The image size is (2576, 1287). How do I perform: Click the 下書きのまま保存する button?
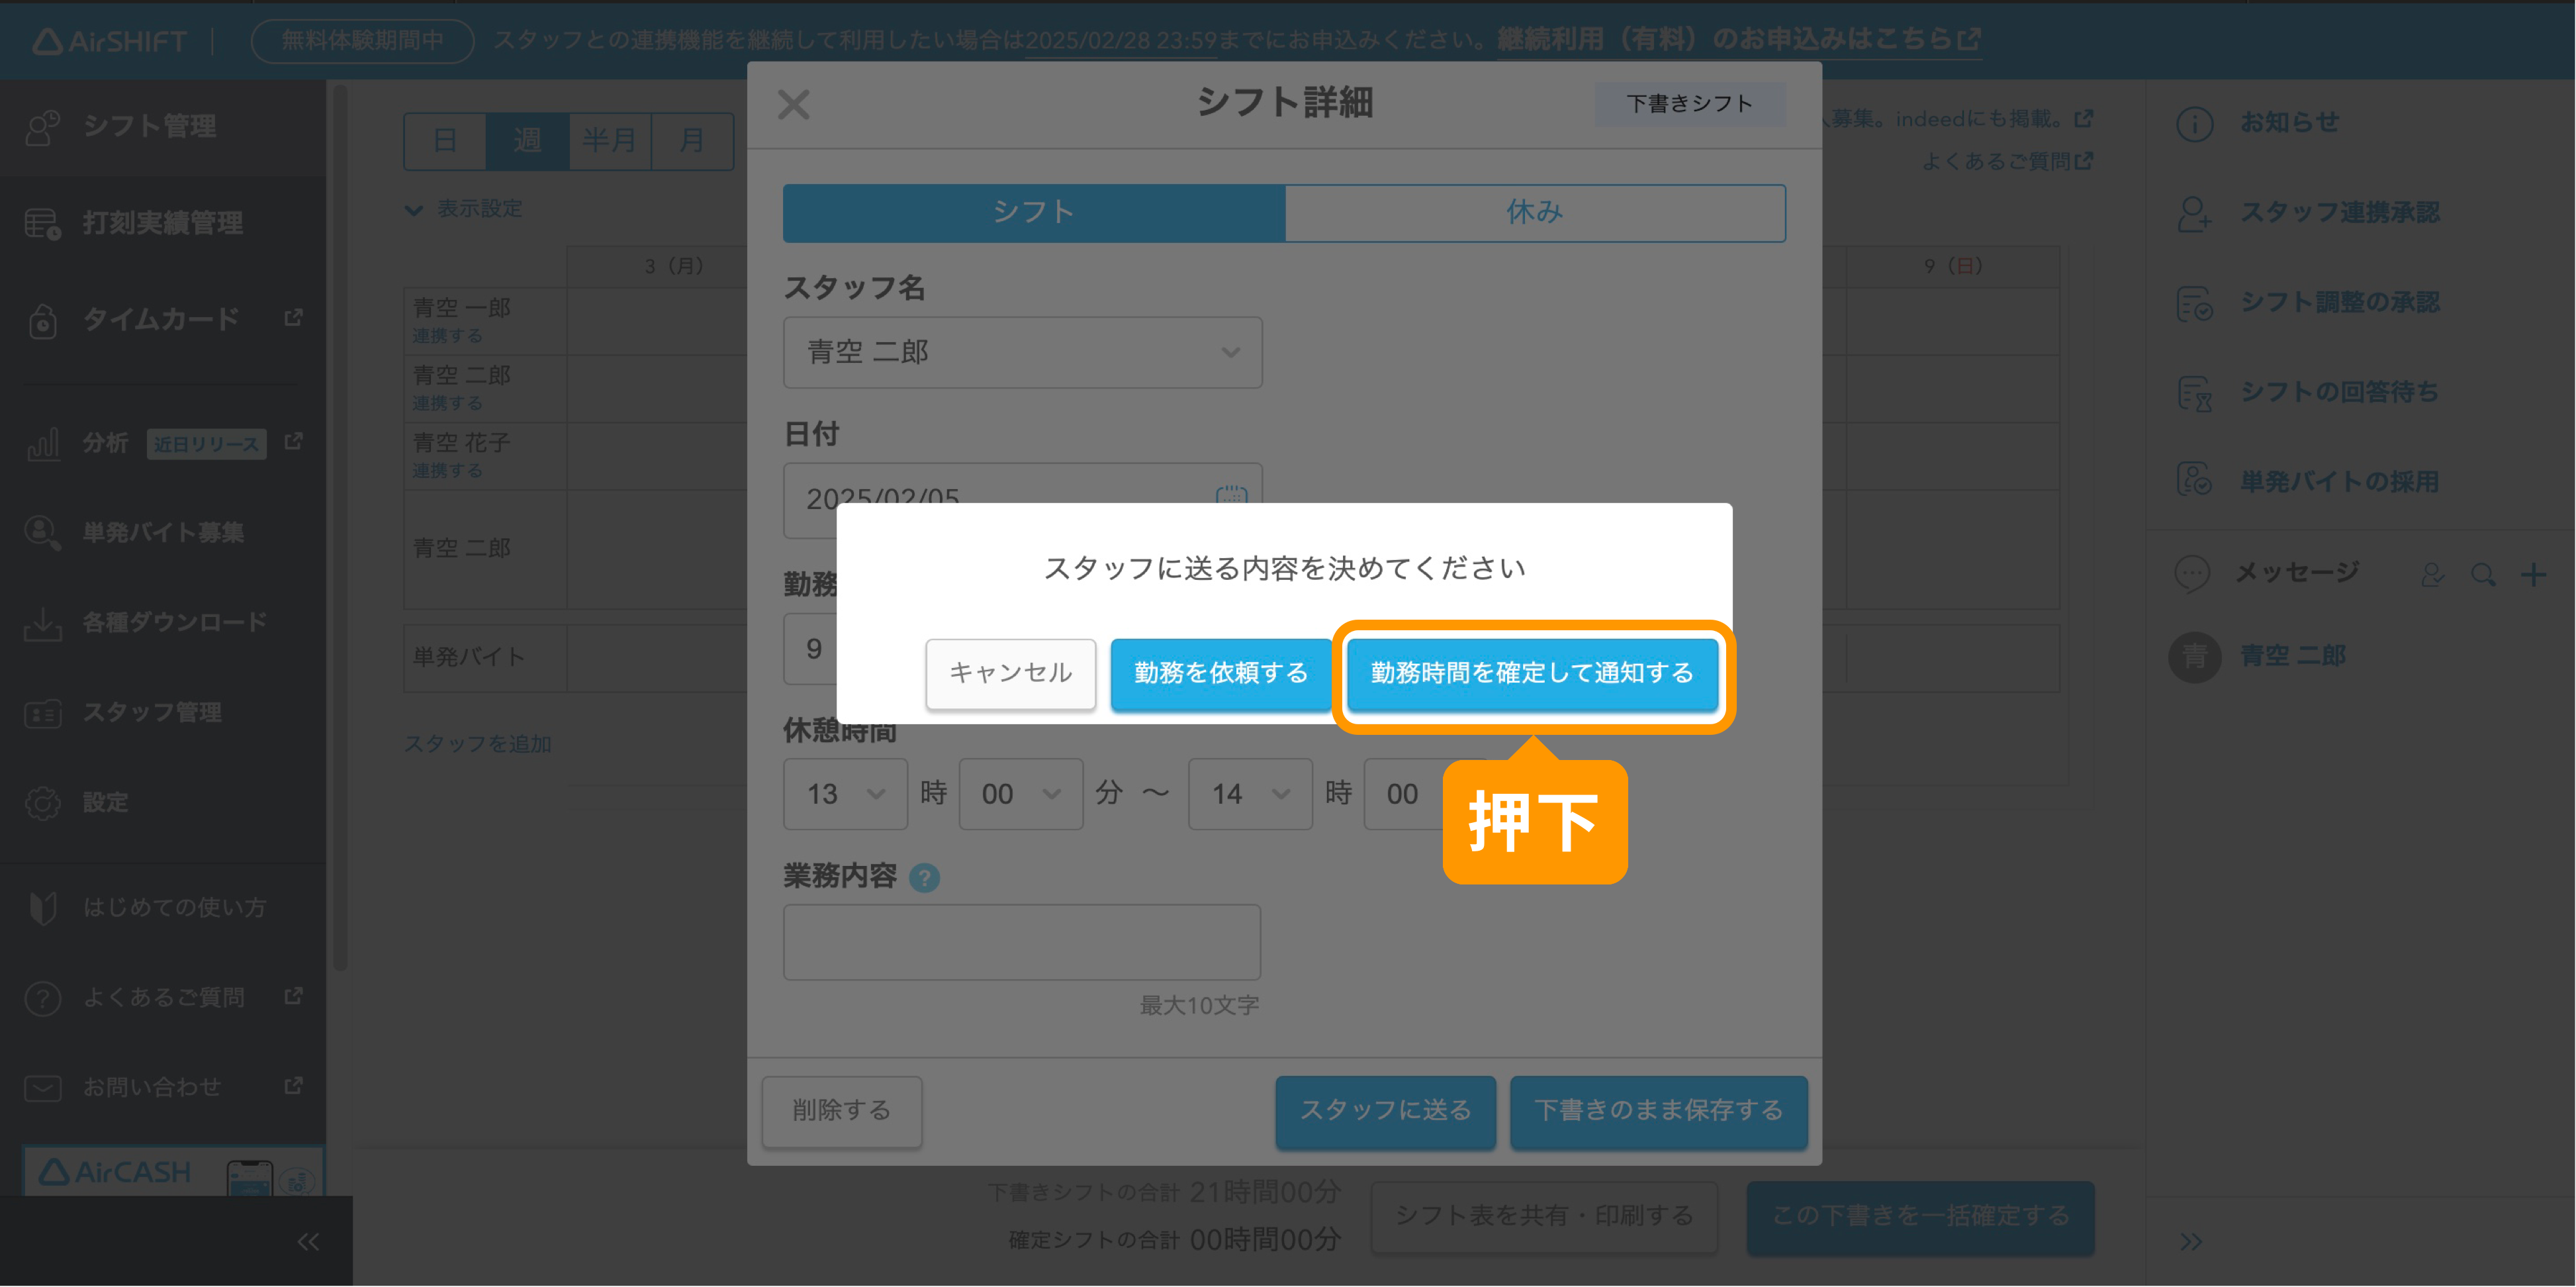tap(1658, 1111)
